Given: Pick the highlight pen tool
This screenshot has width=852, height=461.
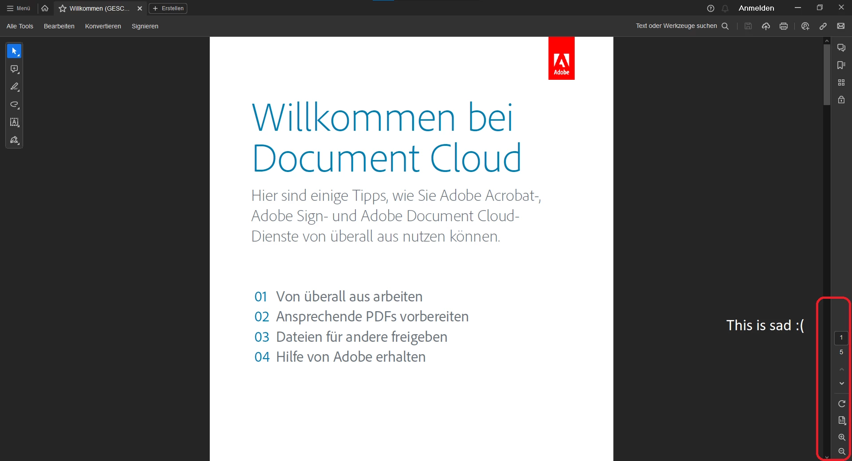Looking at the screenshot, I should pos(14,87).
